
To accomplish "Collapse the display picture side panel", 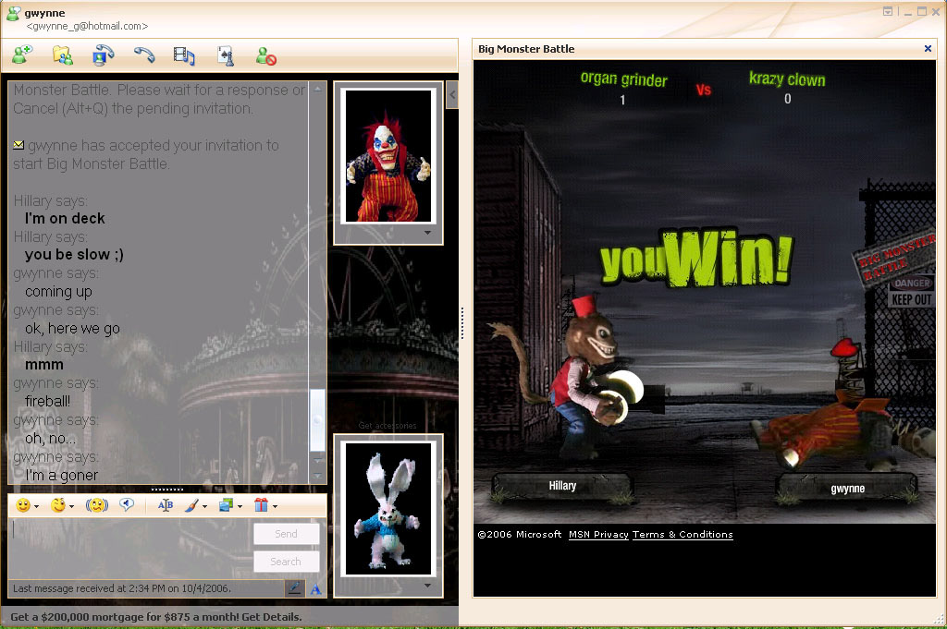I will coord(452,95).
